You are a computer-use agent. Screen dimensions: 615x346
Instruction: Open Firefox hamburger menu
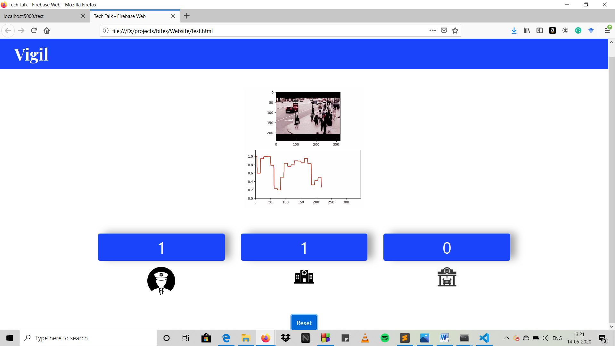(x=607, y=31)
